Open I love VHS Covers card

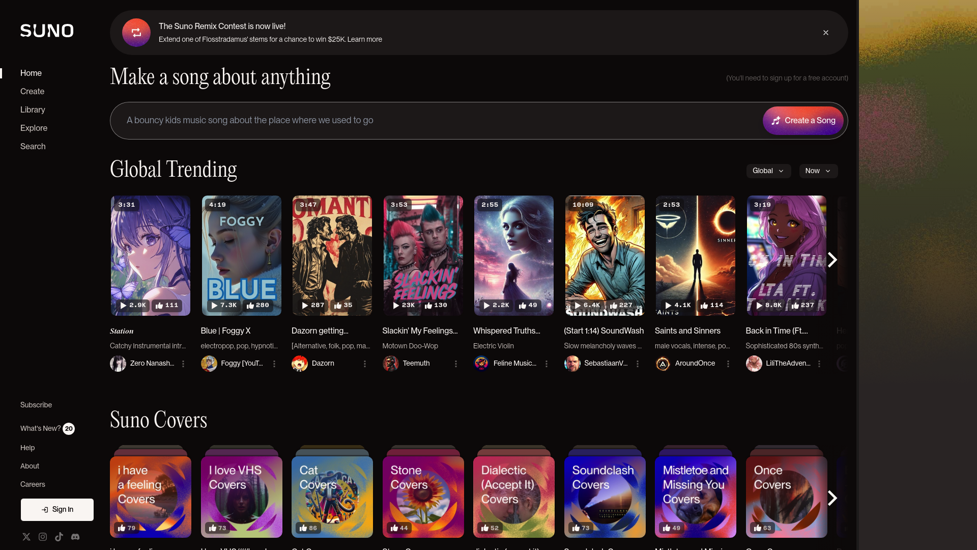242,497
